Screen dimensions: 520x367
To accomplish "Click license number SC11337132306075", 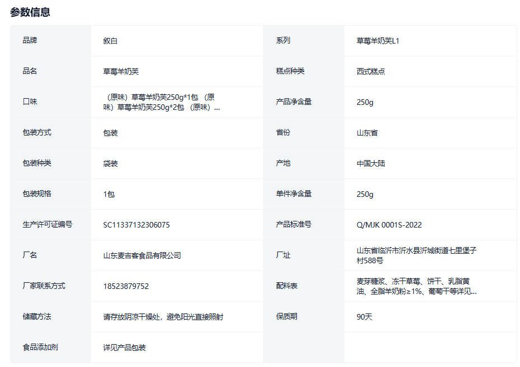I will pos(136,225).
